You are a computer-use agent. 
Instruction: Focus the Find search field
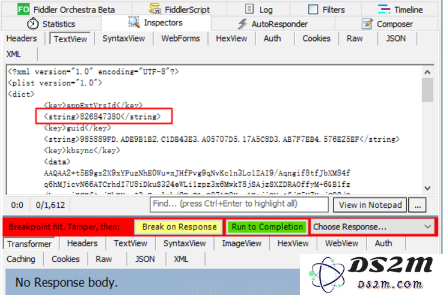coord(239,204)
